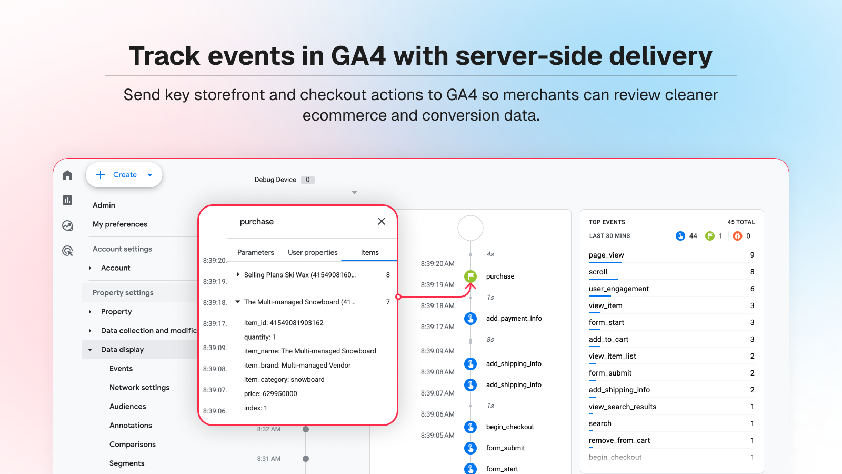Open remove_from_cart in Top Events
842x474 pixels.
tap(619, 440)
